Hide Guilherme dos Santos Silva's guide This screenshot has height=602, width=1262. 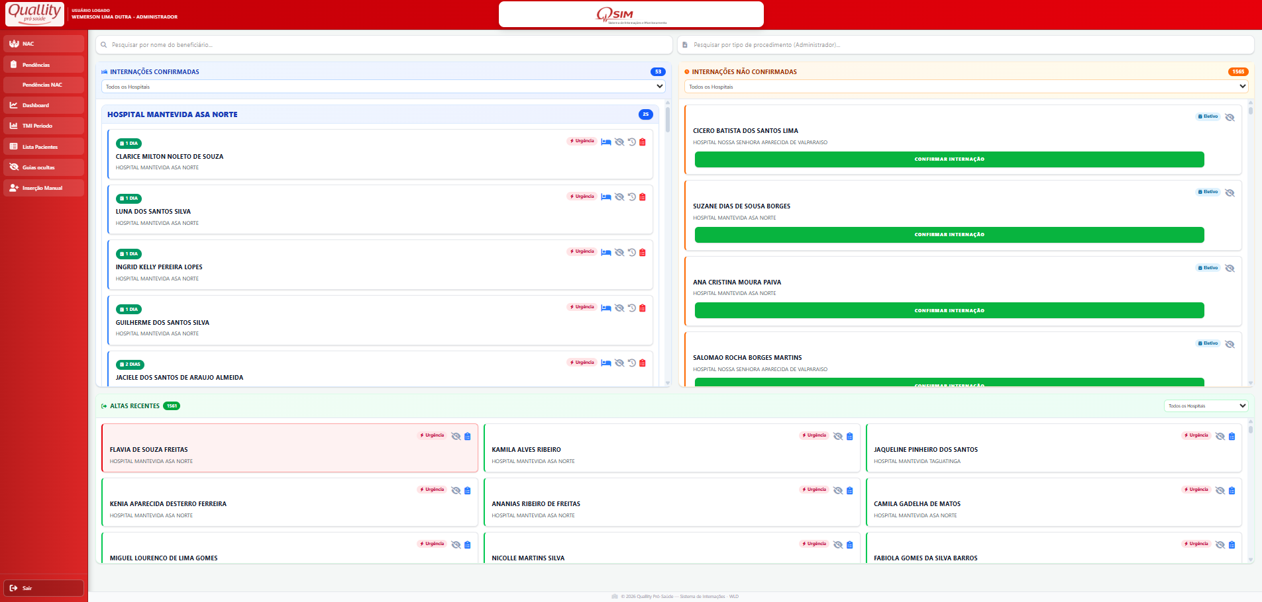click(619, 308)
